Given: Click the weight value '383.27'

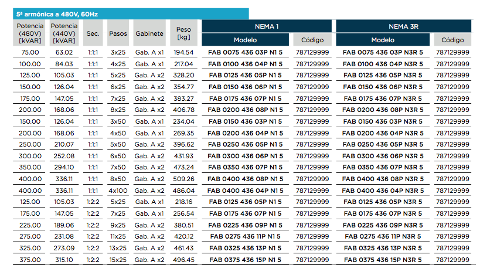Looking at the screenshot, I should pyautogui.click(x=183, y=98).
